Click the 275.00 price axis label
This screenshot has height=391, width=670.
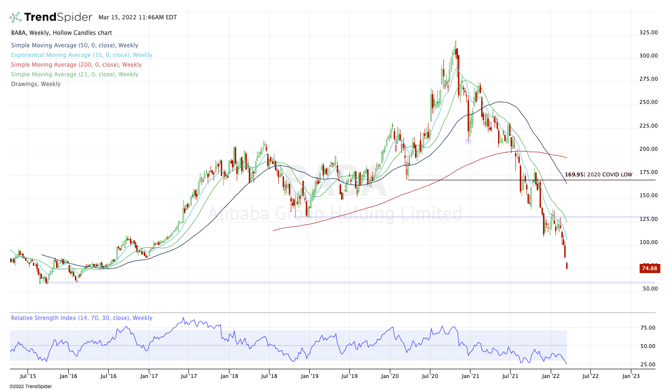click(648, 79)
